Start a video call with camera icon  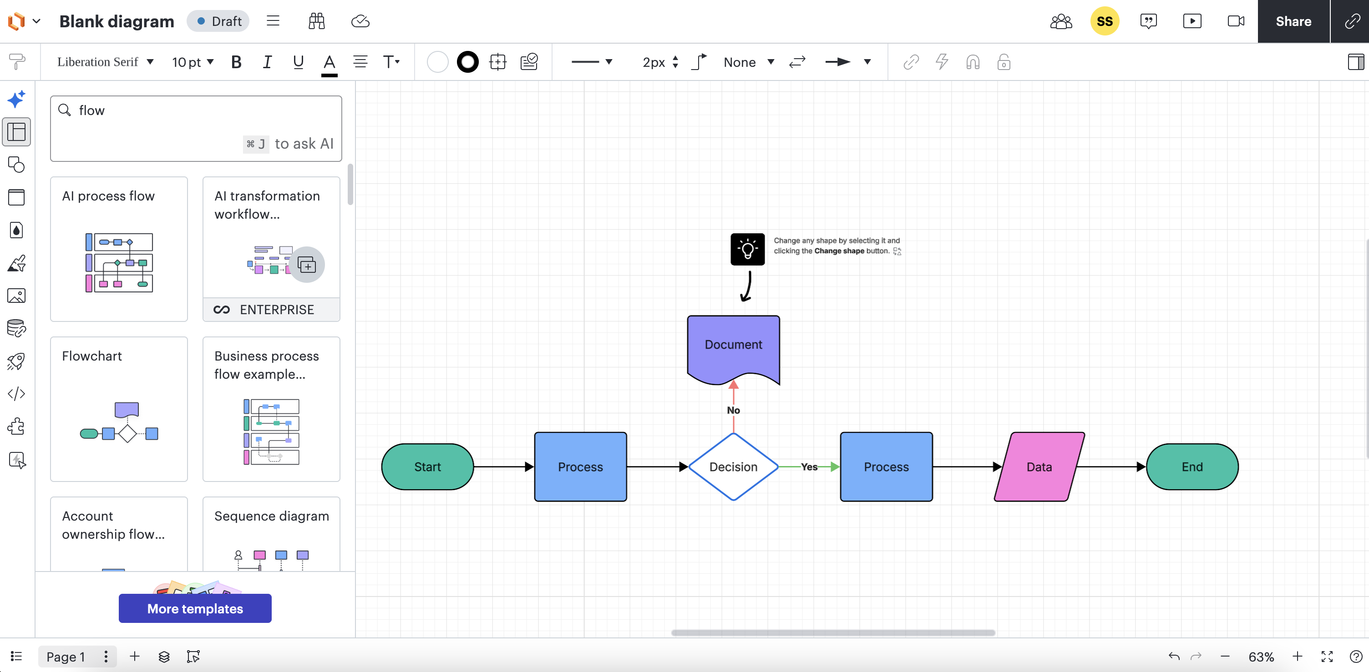coord(1236,21)
